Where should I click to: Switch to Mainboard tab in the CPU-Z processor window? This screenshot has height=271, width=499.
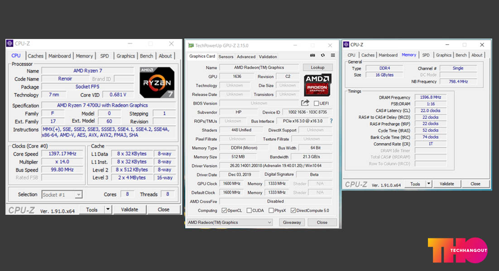(59, 56)
